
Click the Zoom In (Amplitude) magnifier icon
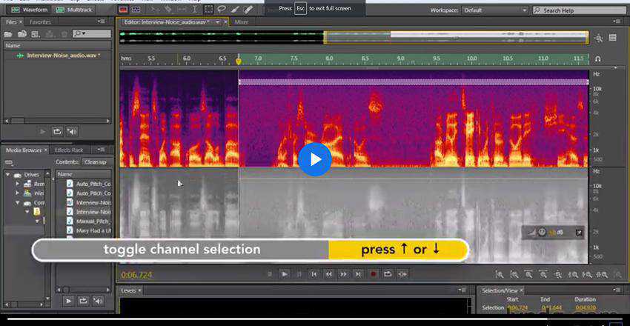coord(500,274)
